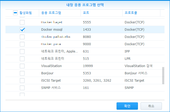Toggle the select-all checkbox beside 활성화됨
170x112 pixels.
(15, 13)
